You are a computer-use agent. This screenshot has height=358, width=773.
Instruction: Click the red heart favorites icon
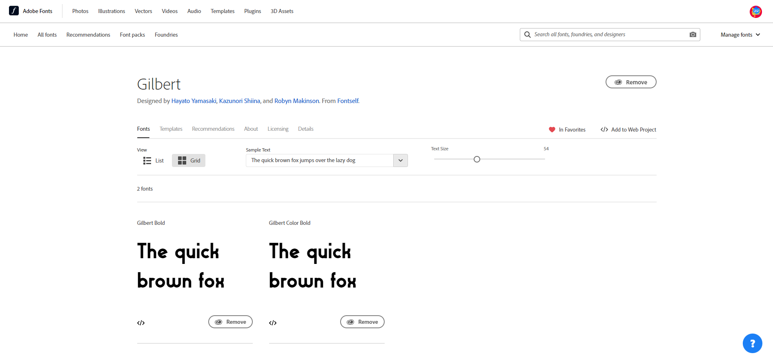pyautogui.click(x=552, y=130)
